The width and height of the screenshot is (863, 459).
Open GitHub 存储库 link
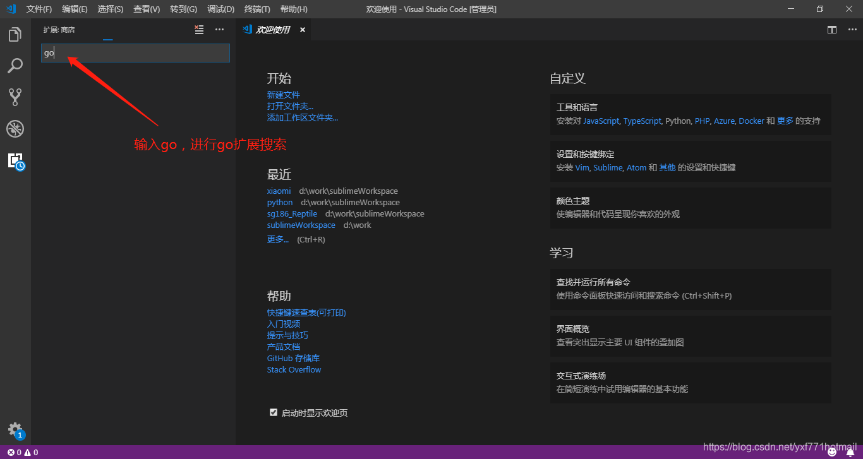tap(293, 358)
